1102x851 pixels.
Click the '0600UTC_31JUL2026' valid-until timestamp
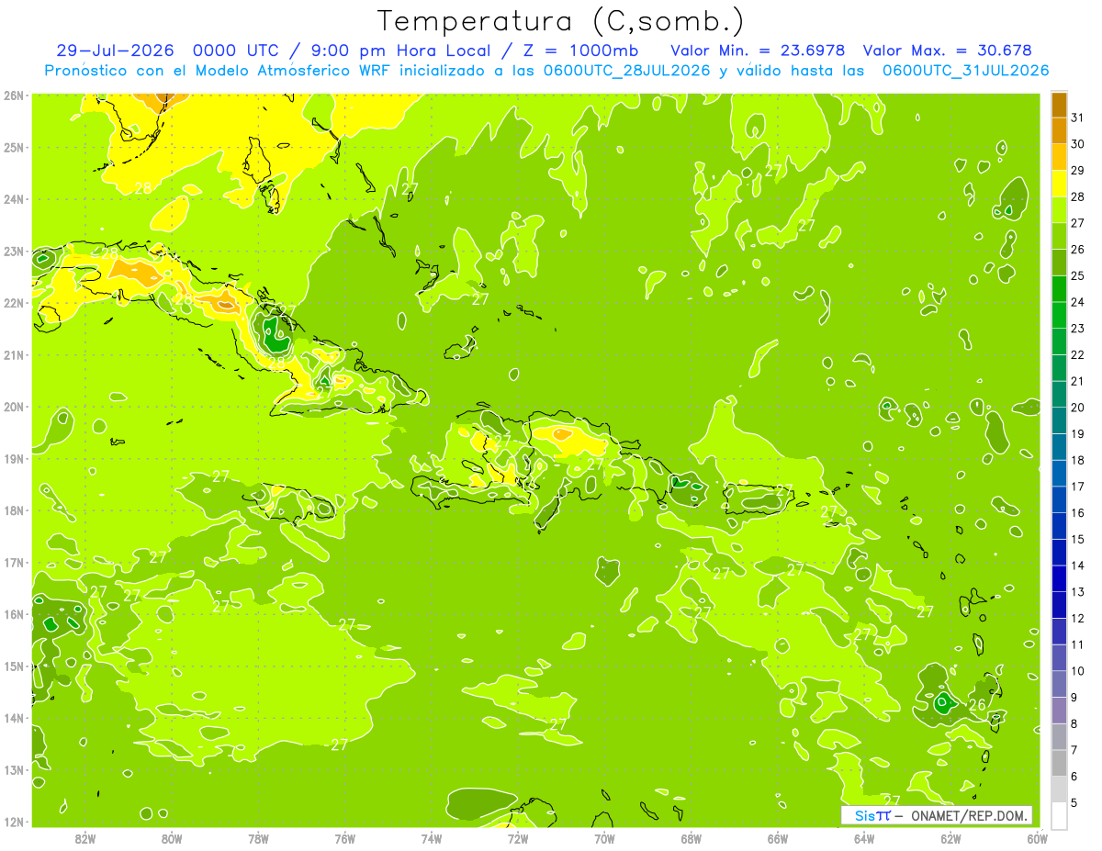(x=965, y=71)
